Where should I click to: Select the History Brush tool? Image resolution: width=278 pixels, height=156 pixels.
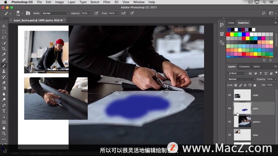4,77
